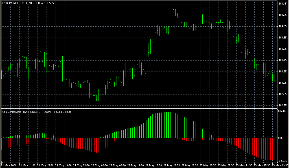289x168 pixels.
Task: Click the 0.6206 indicator scale maximum
Action: point(283,111)
